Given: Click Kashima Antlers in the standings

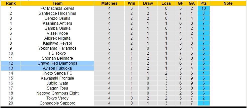Looking at the screenshot, I should 57,23.
